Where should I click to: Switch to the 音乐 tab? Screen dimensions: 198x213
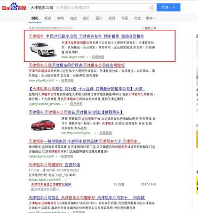[86, 18]
